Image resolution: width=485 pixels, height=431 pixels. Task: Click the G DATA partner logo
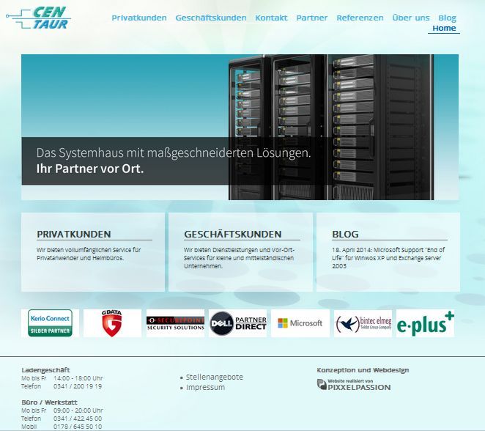tap(112, 323)
